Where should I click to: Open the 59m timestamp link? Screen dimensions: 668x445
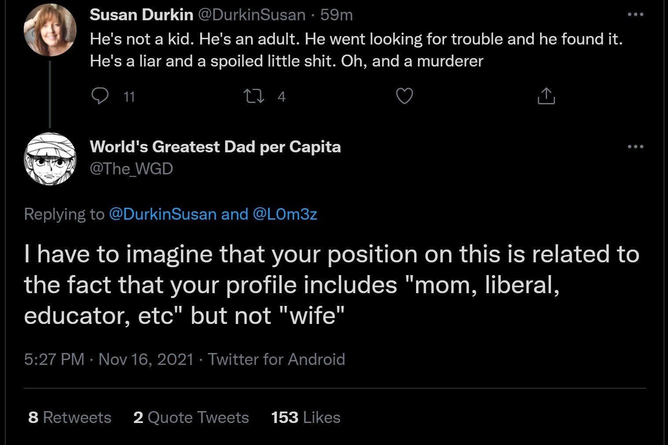(336, 15)
